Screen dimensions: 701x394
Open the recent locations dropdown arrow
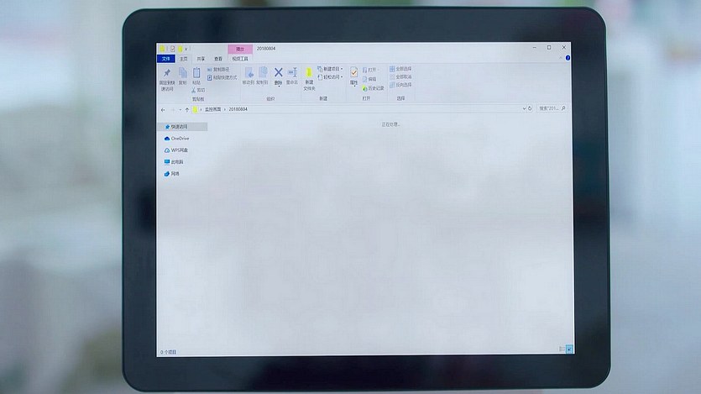tap(180, 109)
